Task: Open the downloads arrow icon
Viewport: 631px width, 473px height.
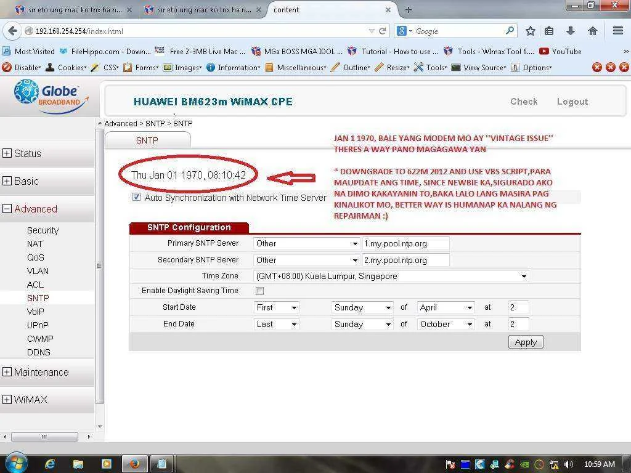Action: point(571,31)
